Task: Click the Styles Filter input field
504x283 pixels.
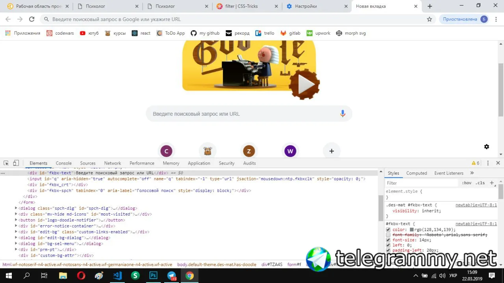Action: point(422,183)
